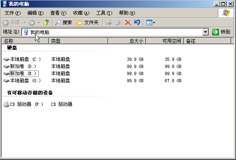The height and width of the screenshot is (160, 236).
Task: Select the CD drive (F:) icon
Action: (6, 104)
